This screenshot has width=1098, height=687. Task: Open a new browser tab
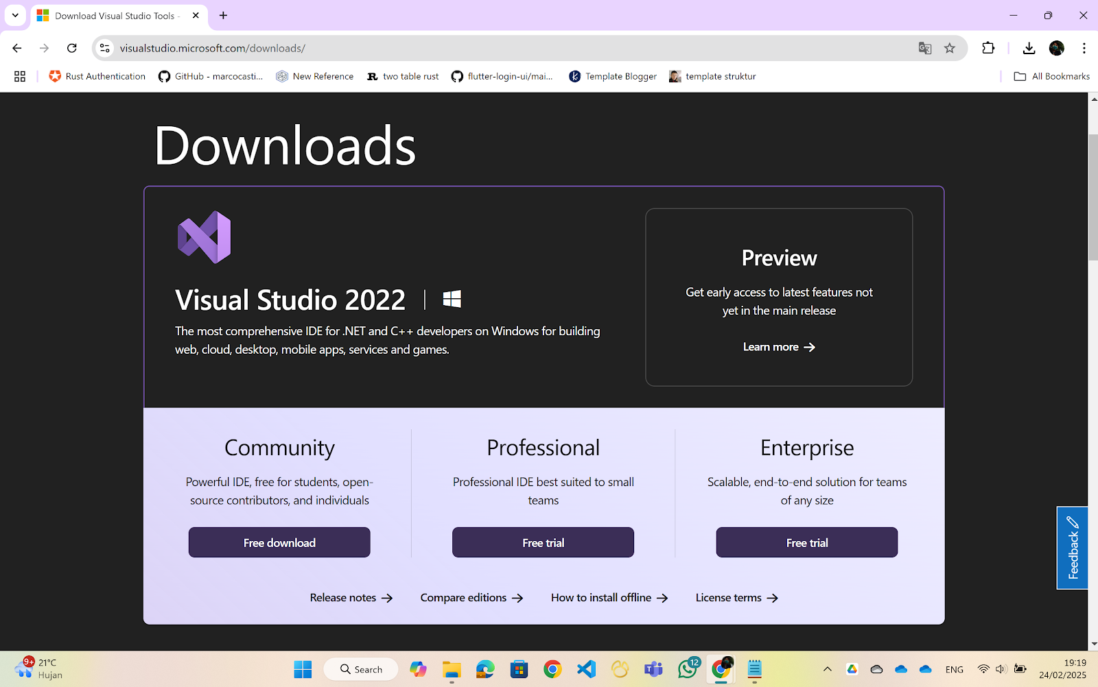tap(223, 15)
